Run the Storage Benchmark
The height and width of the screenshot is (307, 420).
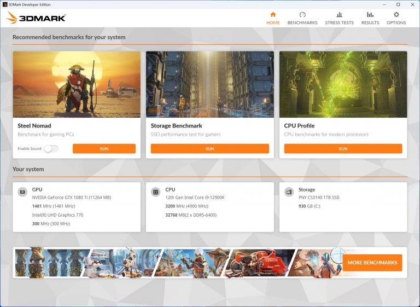(x=210, y=149)
